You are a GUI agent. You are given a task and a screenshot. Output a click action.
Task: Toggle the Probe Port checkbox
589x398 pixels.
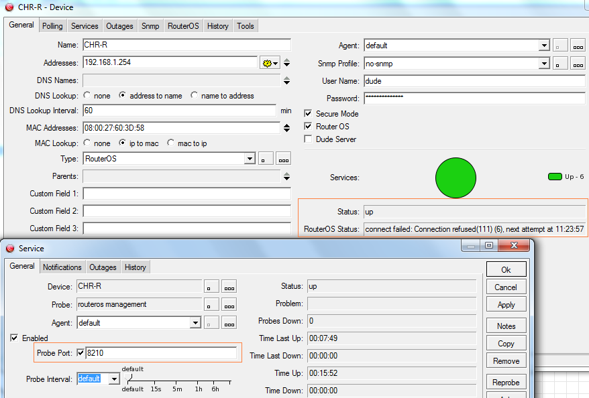pyautogui.click(x=81, y=352)
